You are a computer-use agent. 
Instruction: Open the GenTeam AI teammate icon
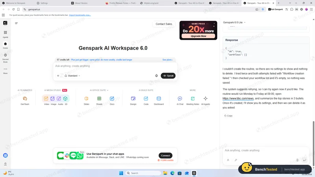click(x=25, y=99)
